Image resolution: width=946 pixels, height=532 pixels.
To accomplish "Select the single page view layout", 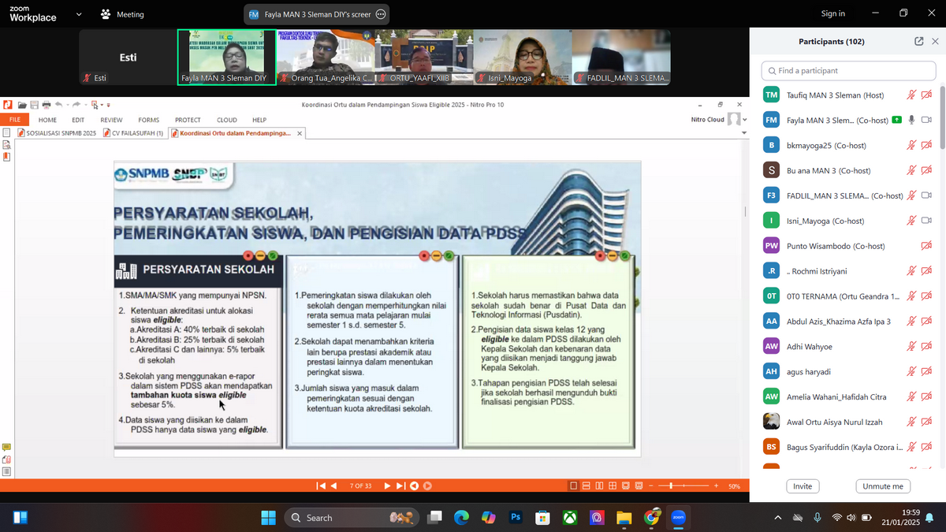I will click(574, 486).
